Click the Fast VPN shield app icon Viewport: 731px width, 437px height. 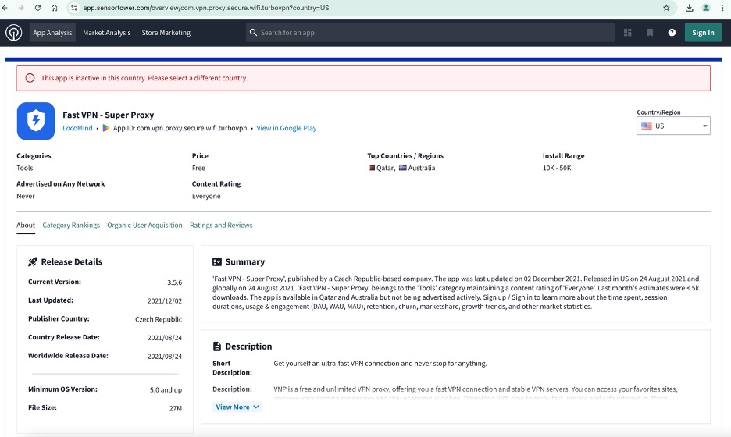coord(36,121)
